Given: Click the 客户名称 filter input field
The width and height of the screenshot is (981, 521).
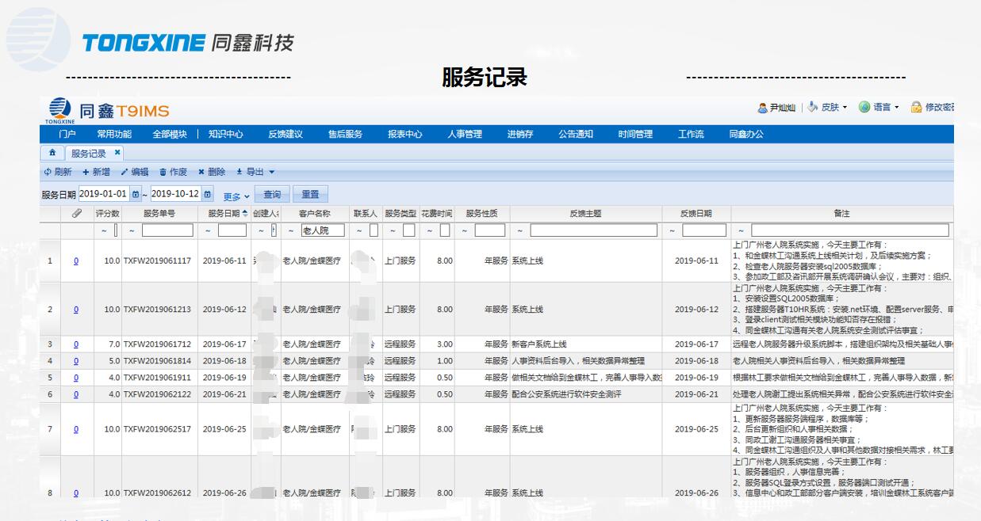Looking at the screenshot, I should click(322, 230).
